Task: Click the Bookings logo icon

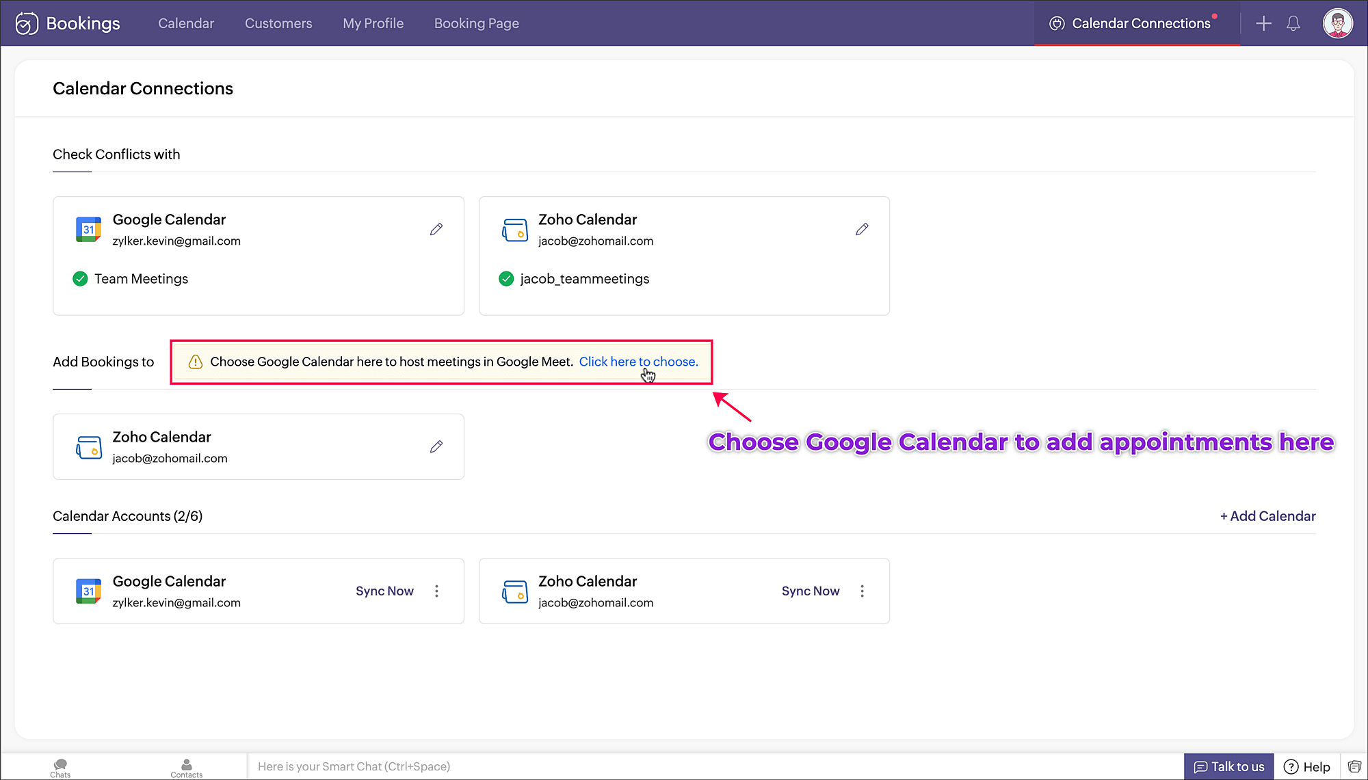Action: point(27,23)
